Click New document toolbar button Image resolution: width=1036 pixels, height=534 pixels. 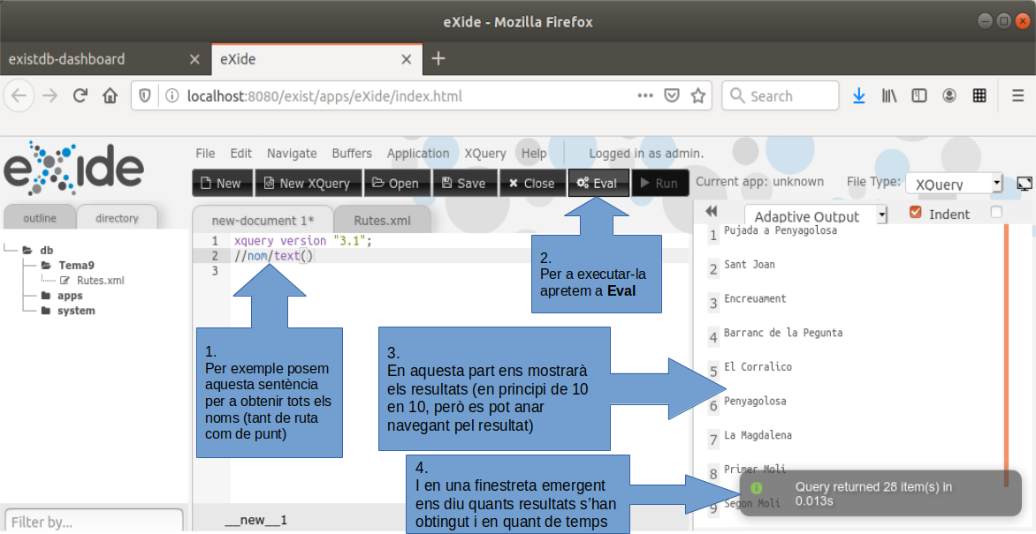click(x=222, y=184)
